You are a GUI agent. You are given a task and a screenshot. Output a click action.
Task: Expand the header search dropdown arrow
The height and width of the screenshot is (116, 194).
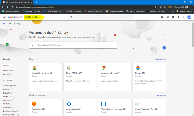[x=131, y=17]
